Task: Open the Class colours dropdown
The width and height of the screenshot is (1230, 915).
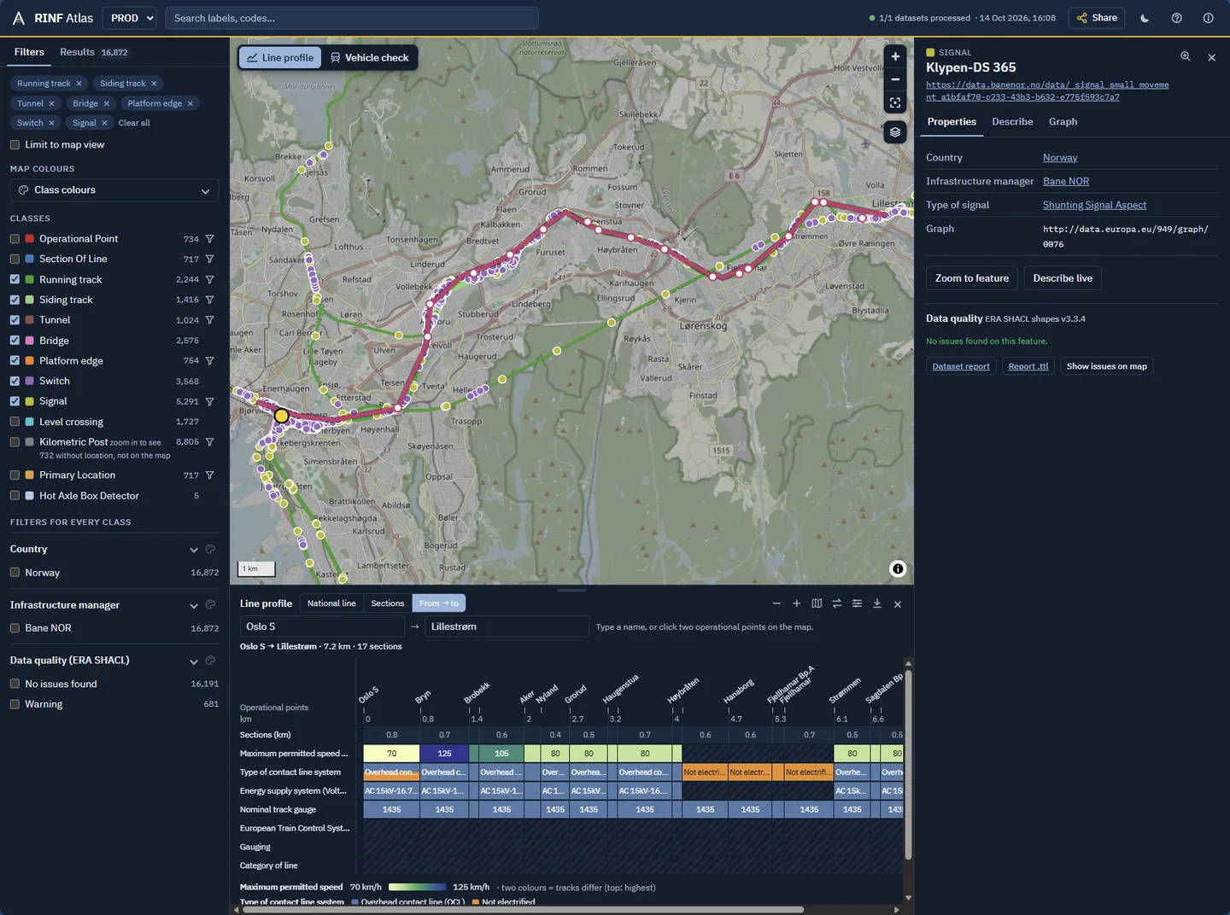Action: click(x=114, y=190)
